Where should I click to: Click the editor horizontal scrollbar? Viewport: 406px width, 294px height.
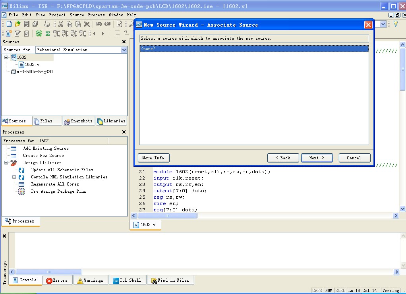tap(167, 216)
